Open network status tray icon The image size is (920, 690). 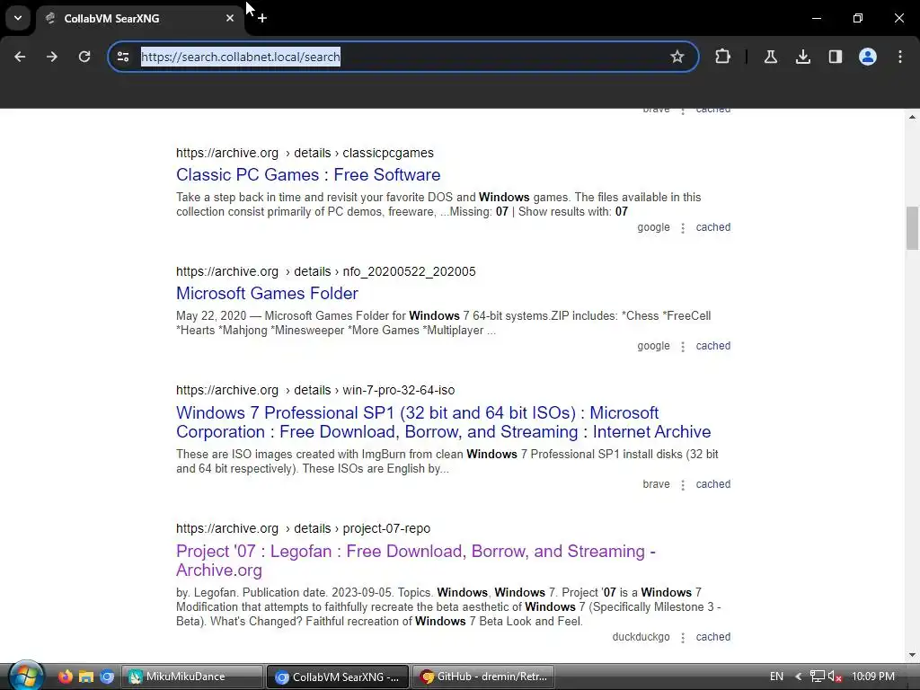(x=817, y=677)
